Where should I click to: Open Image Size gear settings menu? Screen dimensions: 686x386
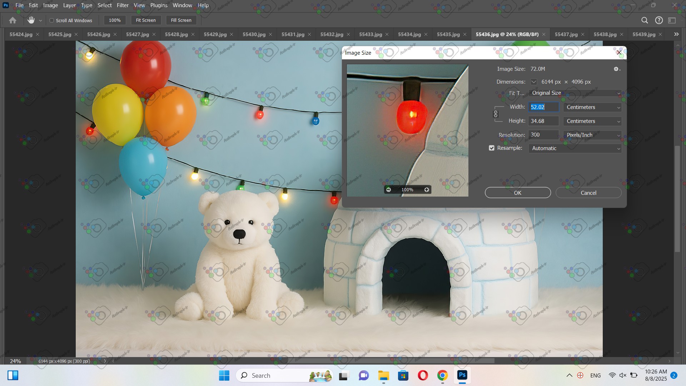[617, 69]
